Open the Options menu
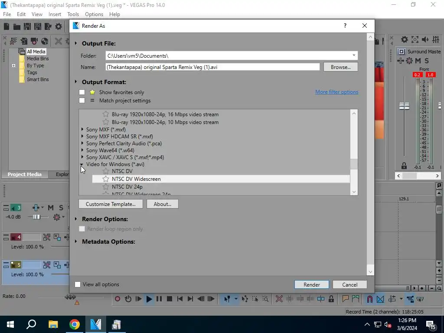Screen dimensions: 444x333 point(94,14)
